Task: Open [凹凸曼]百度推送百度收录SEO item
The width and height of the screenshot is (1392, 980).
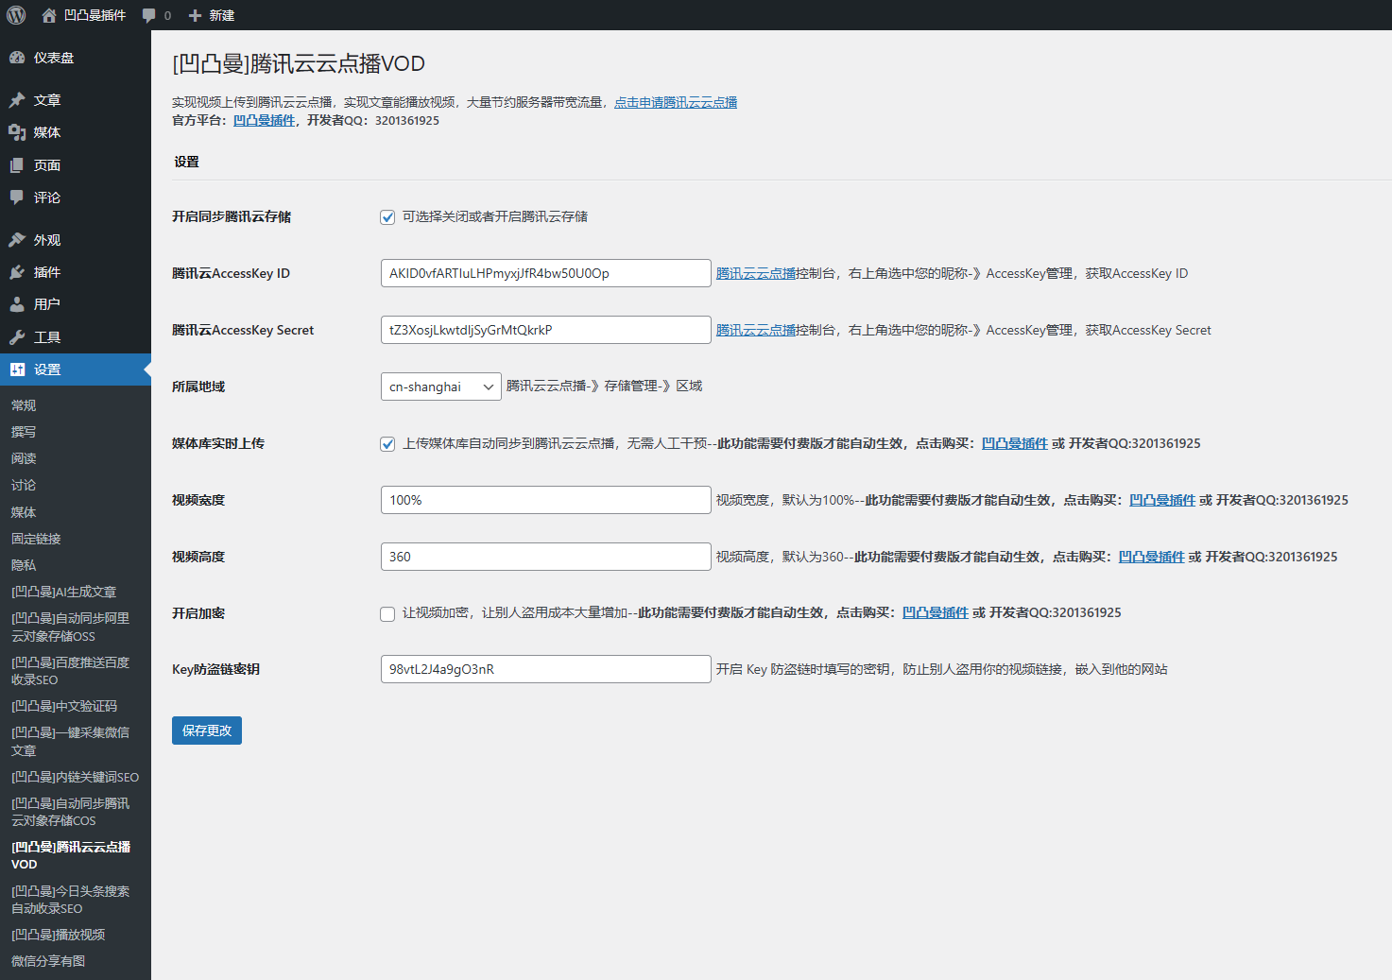Action: click(70, 671)
